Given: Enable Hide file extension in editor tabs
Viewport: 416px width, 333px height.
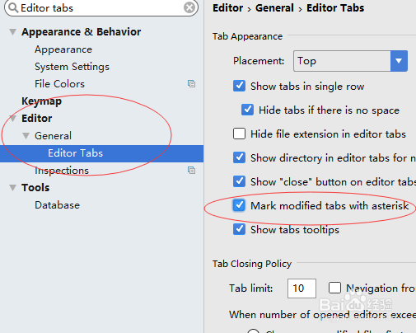Looking at the screenshot, I should (239, 134).
